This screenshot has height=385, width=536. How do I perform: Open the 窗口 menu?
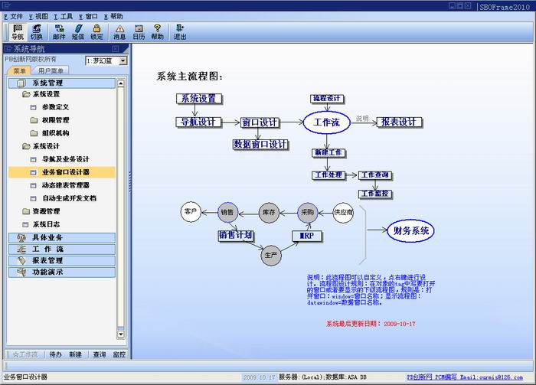pyautogui.click(x=88, y=16)
